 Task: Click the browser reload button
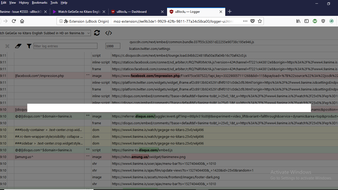[14, 21]
